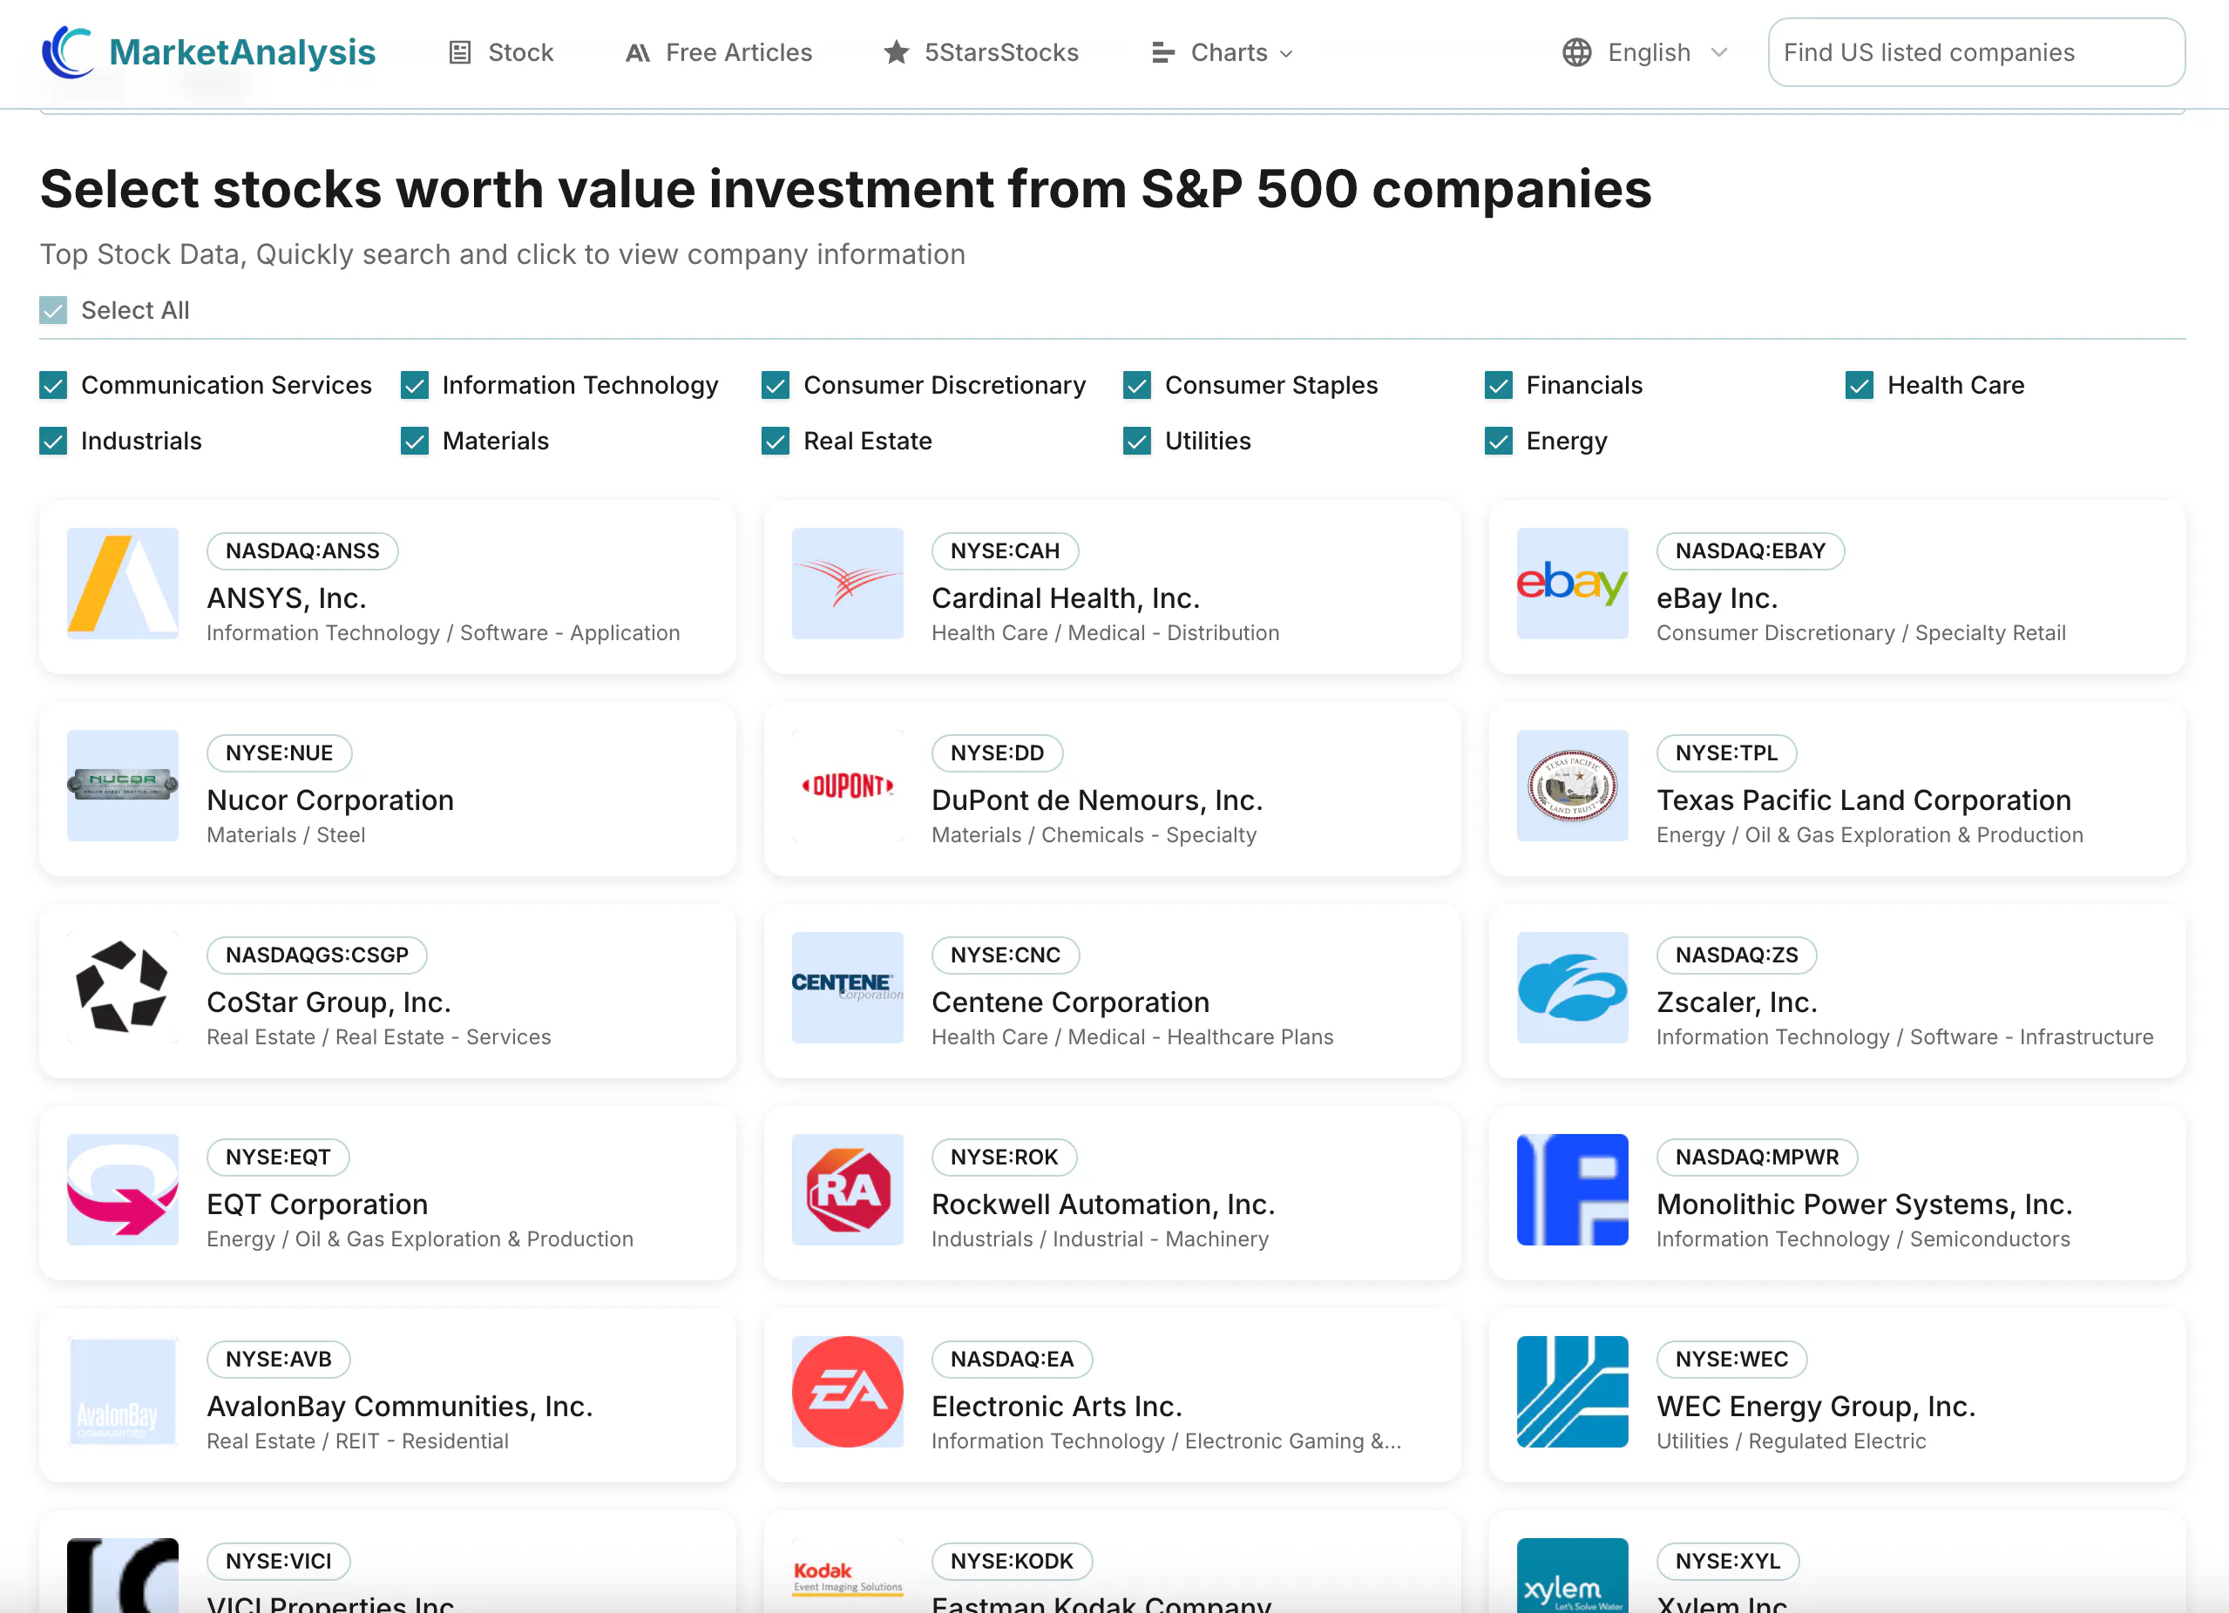Open the Monolithic Power Systems logo
The image size is (2229, 1613).
1573,1190
